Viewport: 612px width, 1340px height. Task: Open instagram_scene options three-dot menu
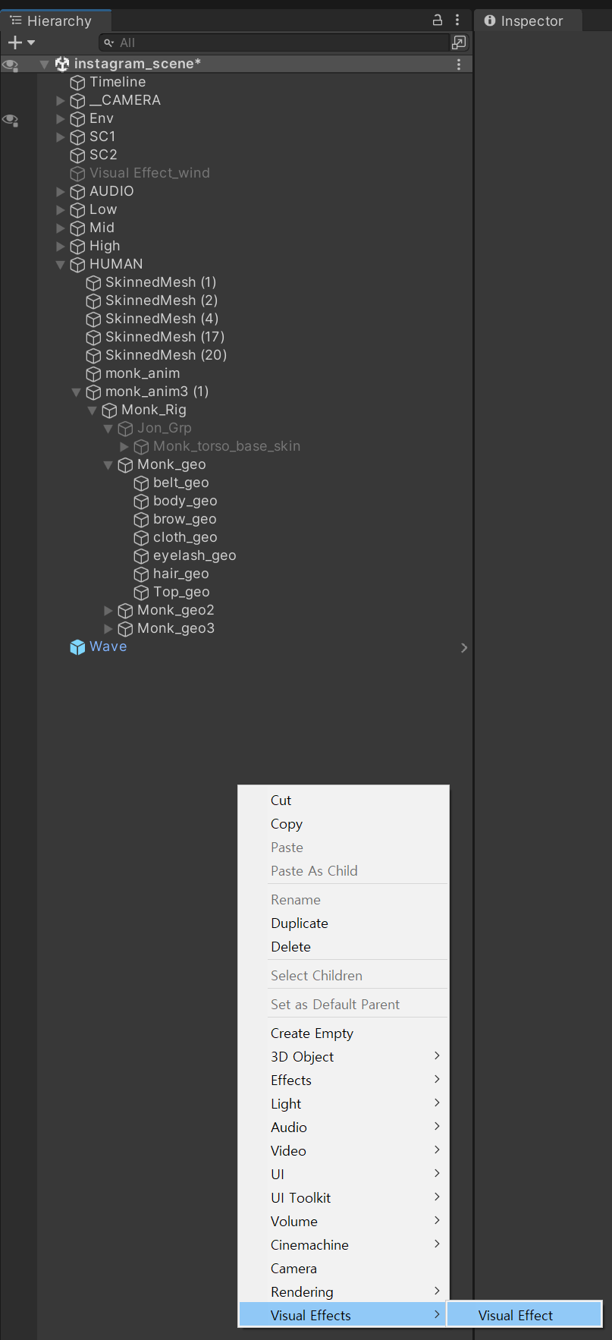pos(459,64)
